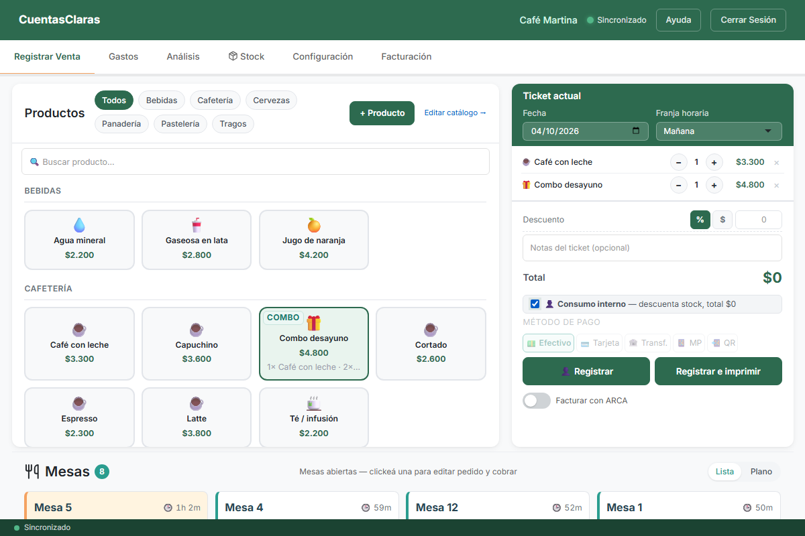
Task: Select the Latte product card
Action: (x=197, y=417)
